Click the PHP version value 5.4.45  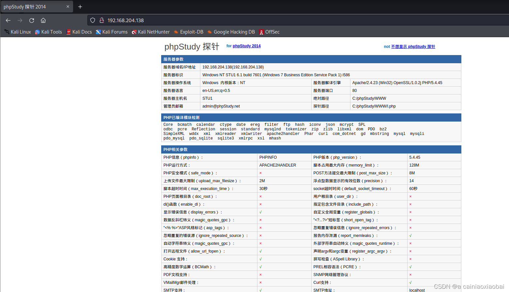(x=415, y=157)
